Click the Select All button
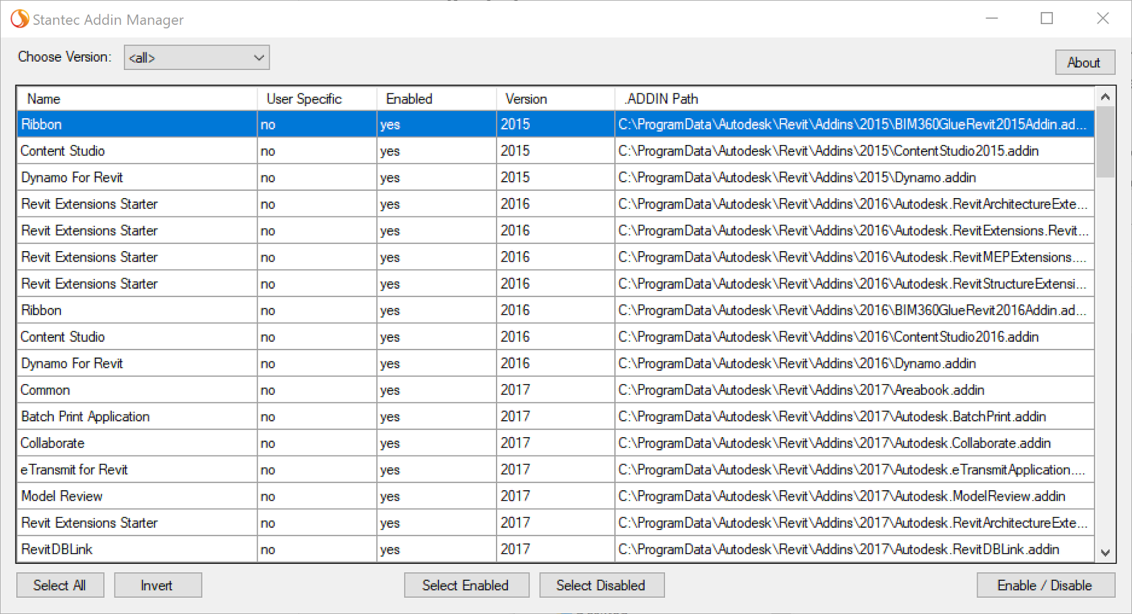 click(60, 585)
